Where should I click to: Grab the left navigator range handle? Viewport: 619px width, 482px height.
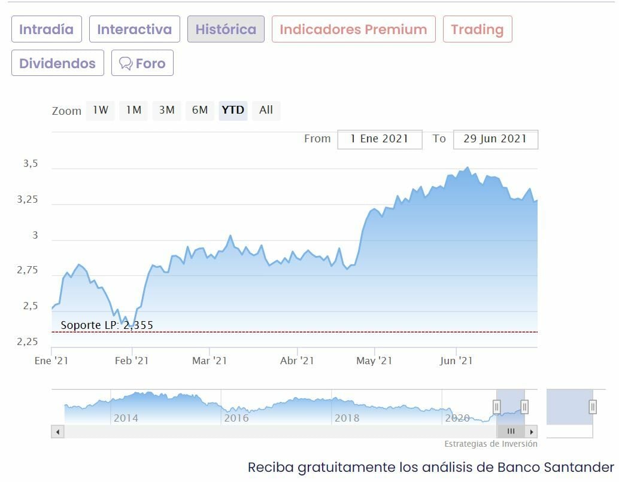coord(496,407)
